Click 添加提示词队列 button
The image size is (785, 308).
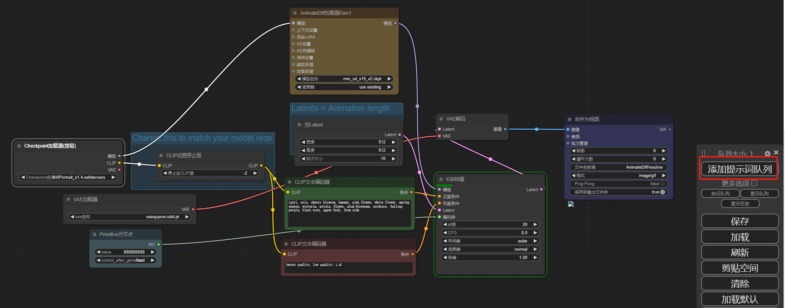(x=740, y=169)
